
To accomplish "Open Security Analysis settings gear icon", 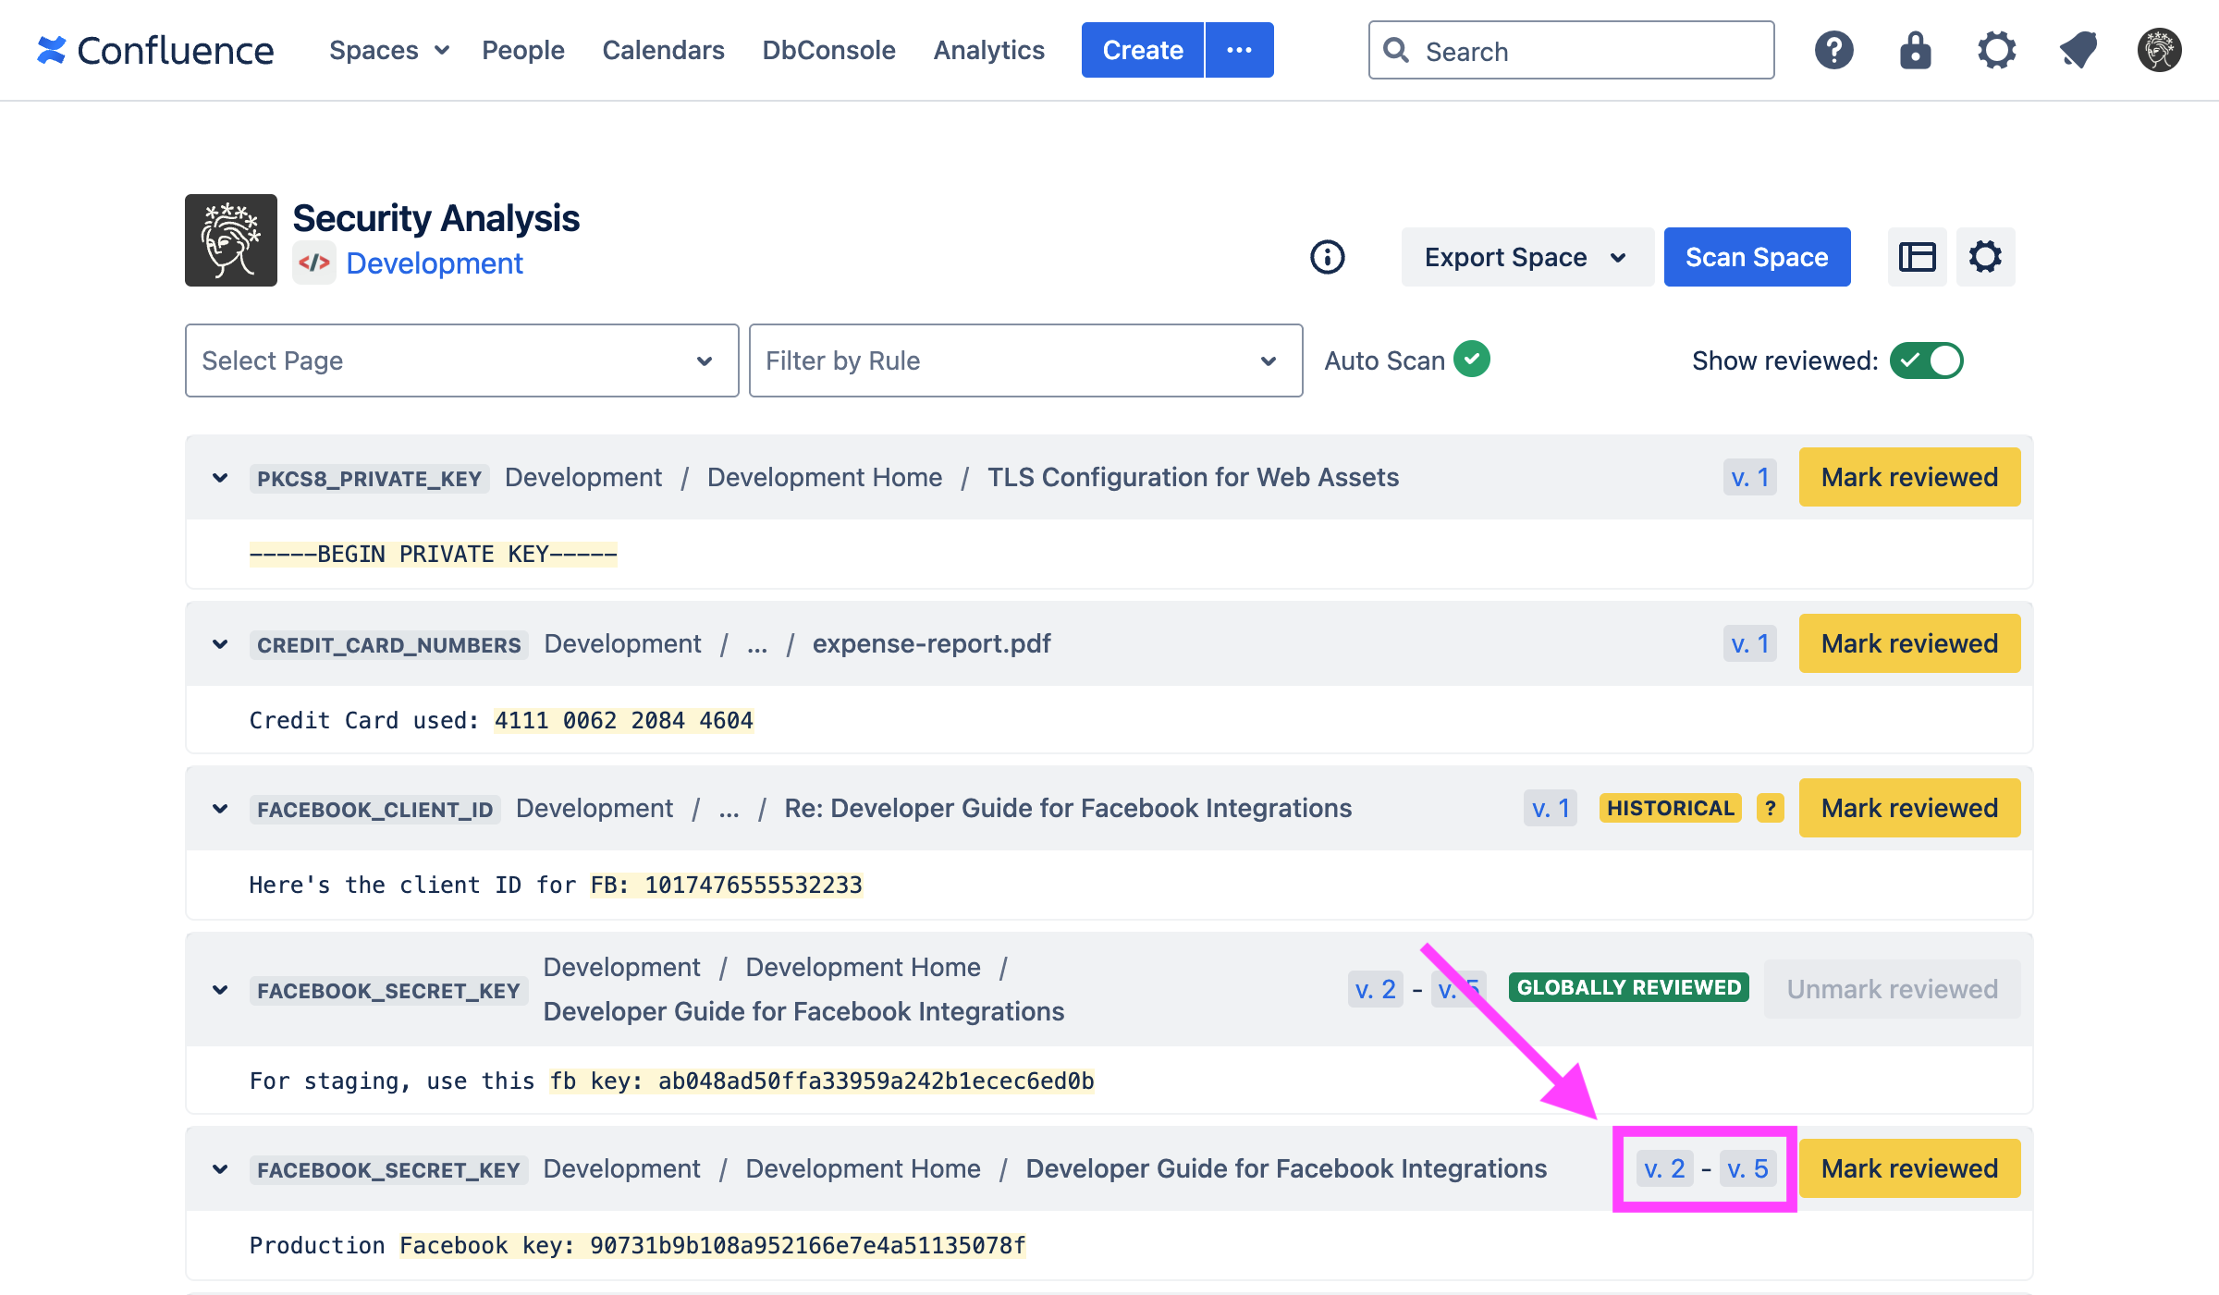I will pyautogui.click(x=1985, y=257).
